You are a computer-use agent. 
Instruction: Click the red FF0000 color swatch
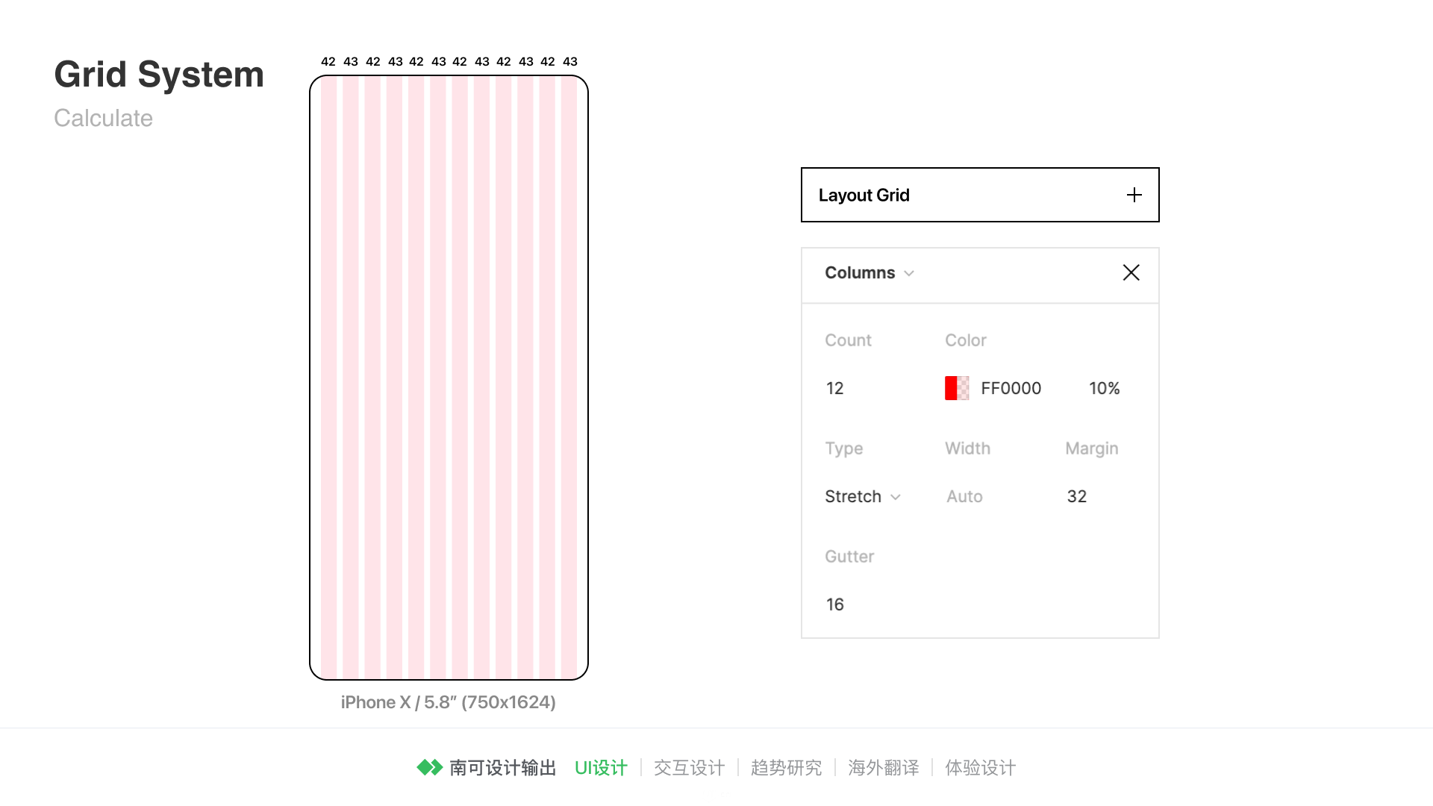click(956, 388)
